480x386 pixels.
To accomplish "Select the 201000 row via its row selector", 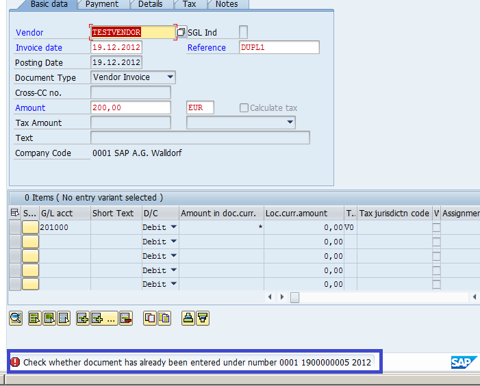I will pos(15,227).
